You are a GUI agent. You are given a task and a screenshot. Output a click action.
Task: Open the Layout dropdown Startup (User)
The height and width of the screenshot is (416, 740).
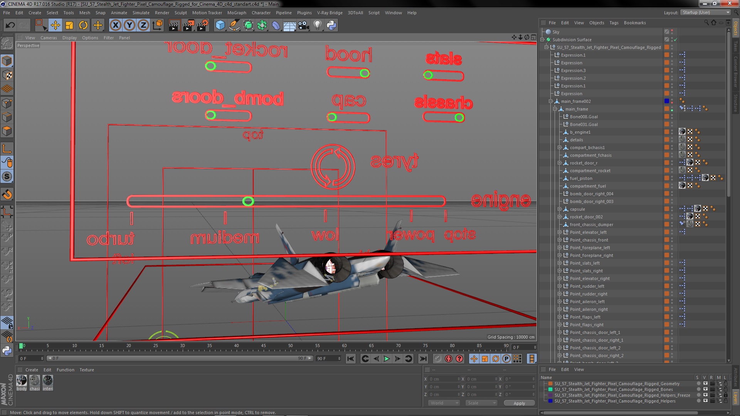tap(705, 13)
